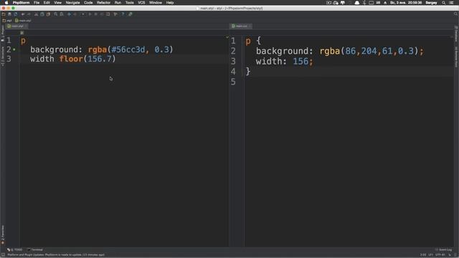Select the main.styl editor tab
Image resolution: width=459 pixels, height=258 pixels.
coord(16,26)
